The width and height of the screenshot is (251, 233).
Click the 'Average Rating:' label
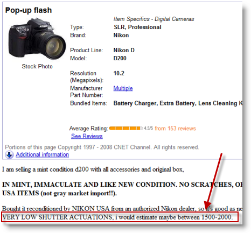pos(89,129)
